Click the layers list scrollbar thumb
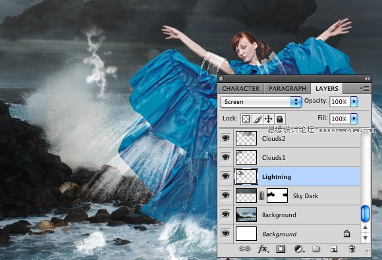Screen dimensions: 382x260 [x=365, y=213]
